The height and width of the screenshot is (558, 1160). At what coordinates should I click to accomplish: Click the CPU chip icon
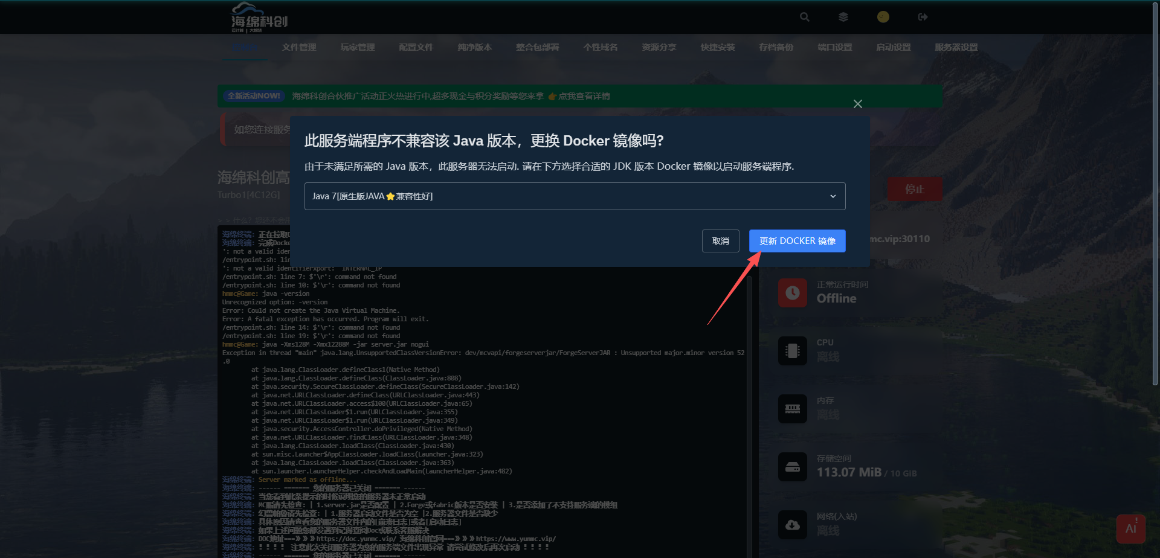click(x=792, y=351)
